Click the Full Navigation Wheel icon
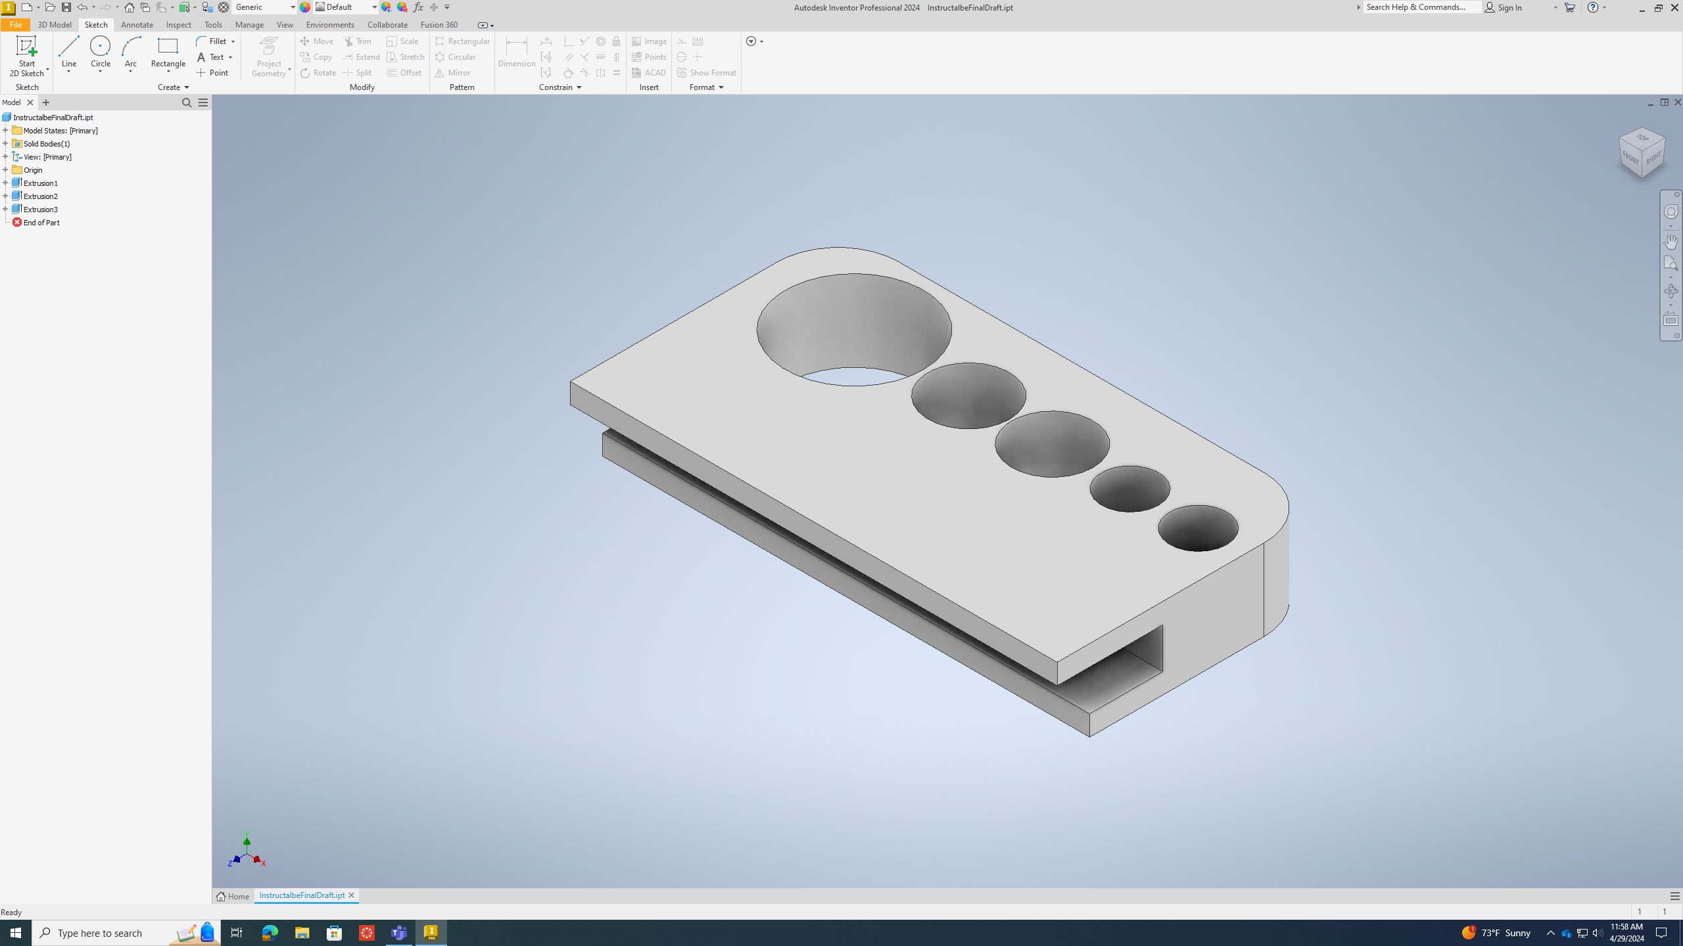 [x=1671, y=212]
